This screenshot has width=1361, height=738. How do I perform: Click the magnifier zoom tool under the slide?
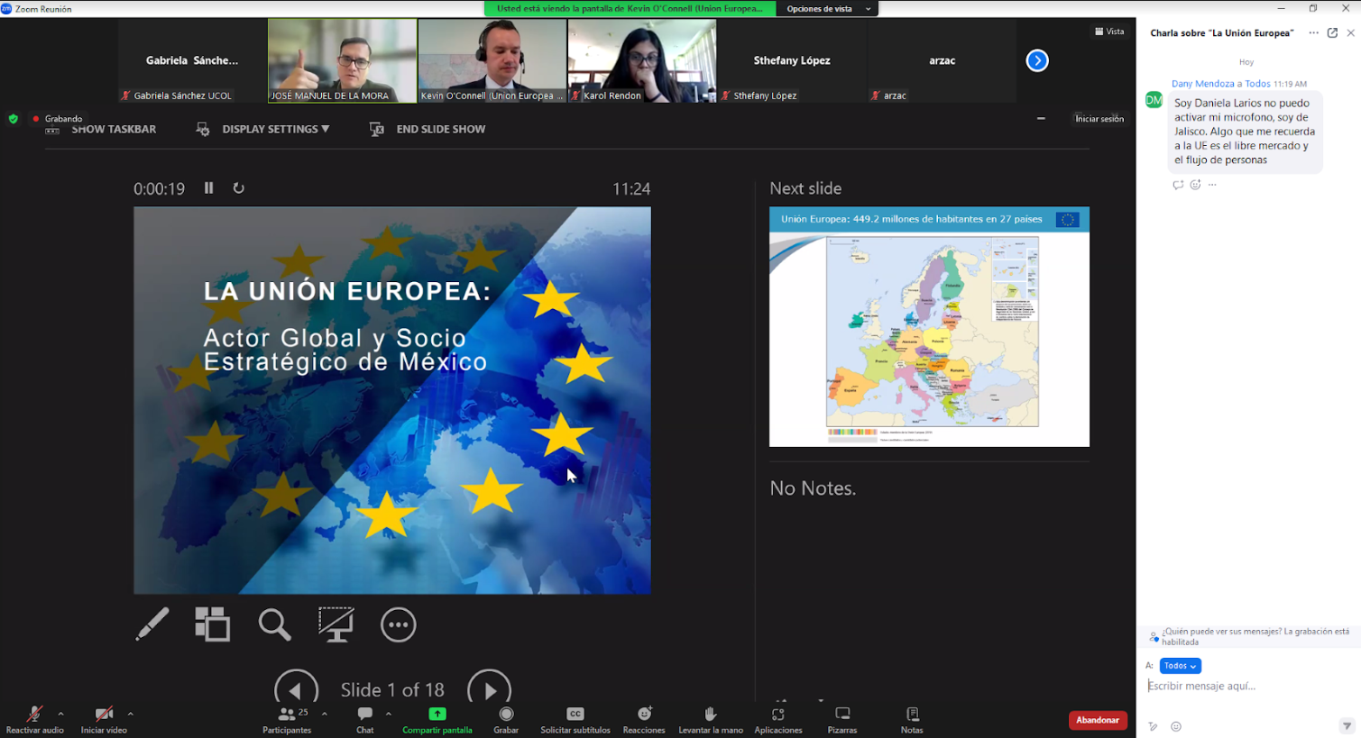[x=274, y=624]
